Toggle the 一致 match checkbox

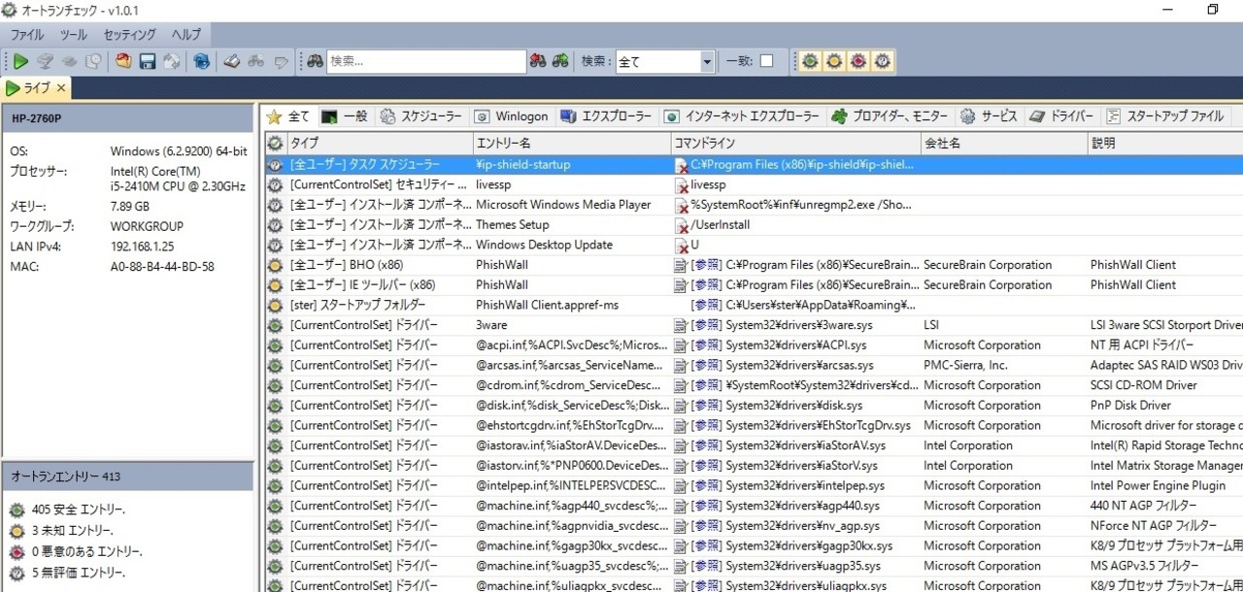[767, 61]
